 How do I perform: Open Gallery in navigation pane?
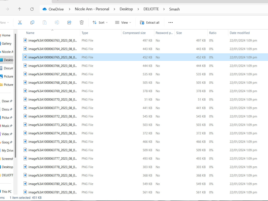click(6, 44)
